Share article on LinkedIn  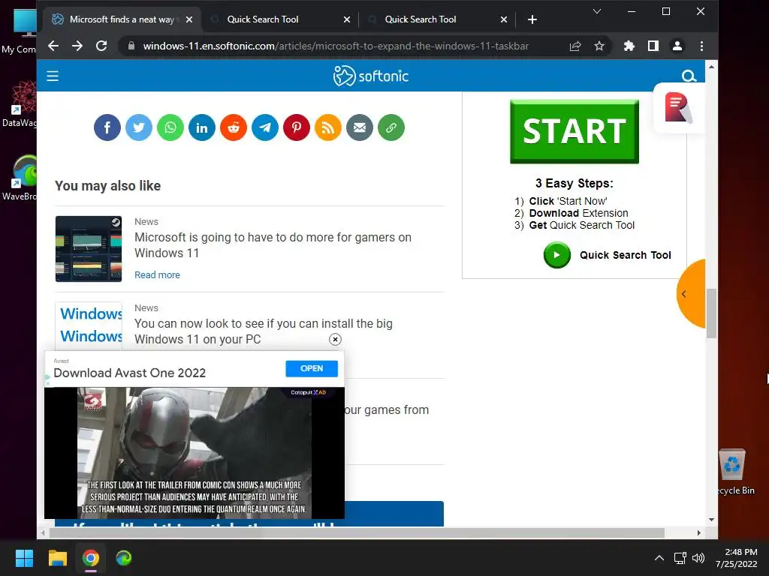click(201, 127)
